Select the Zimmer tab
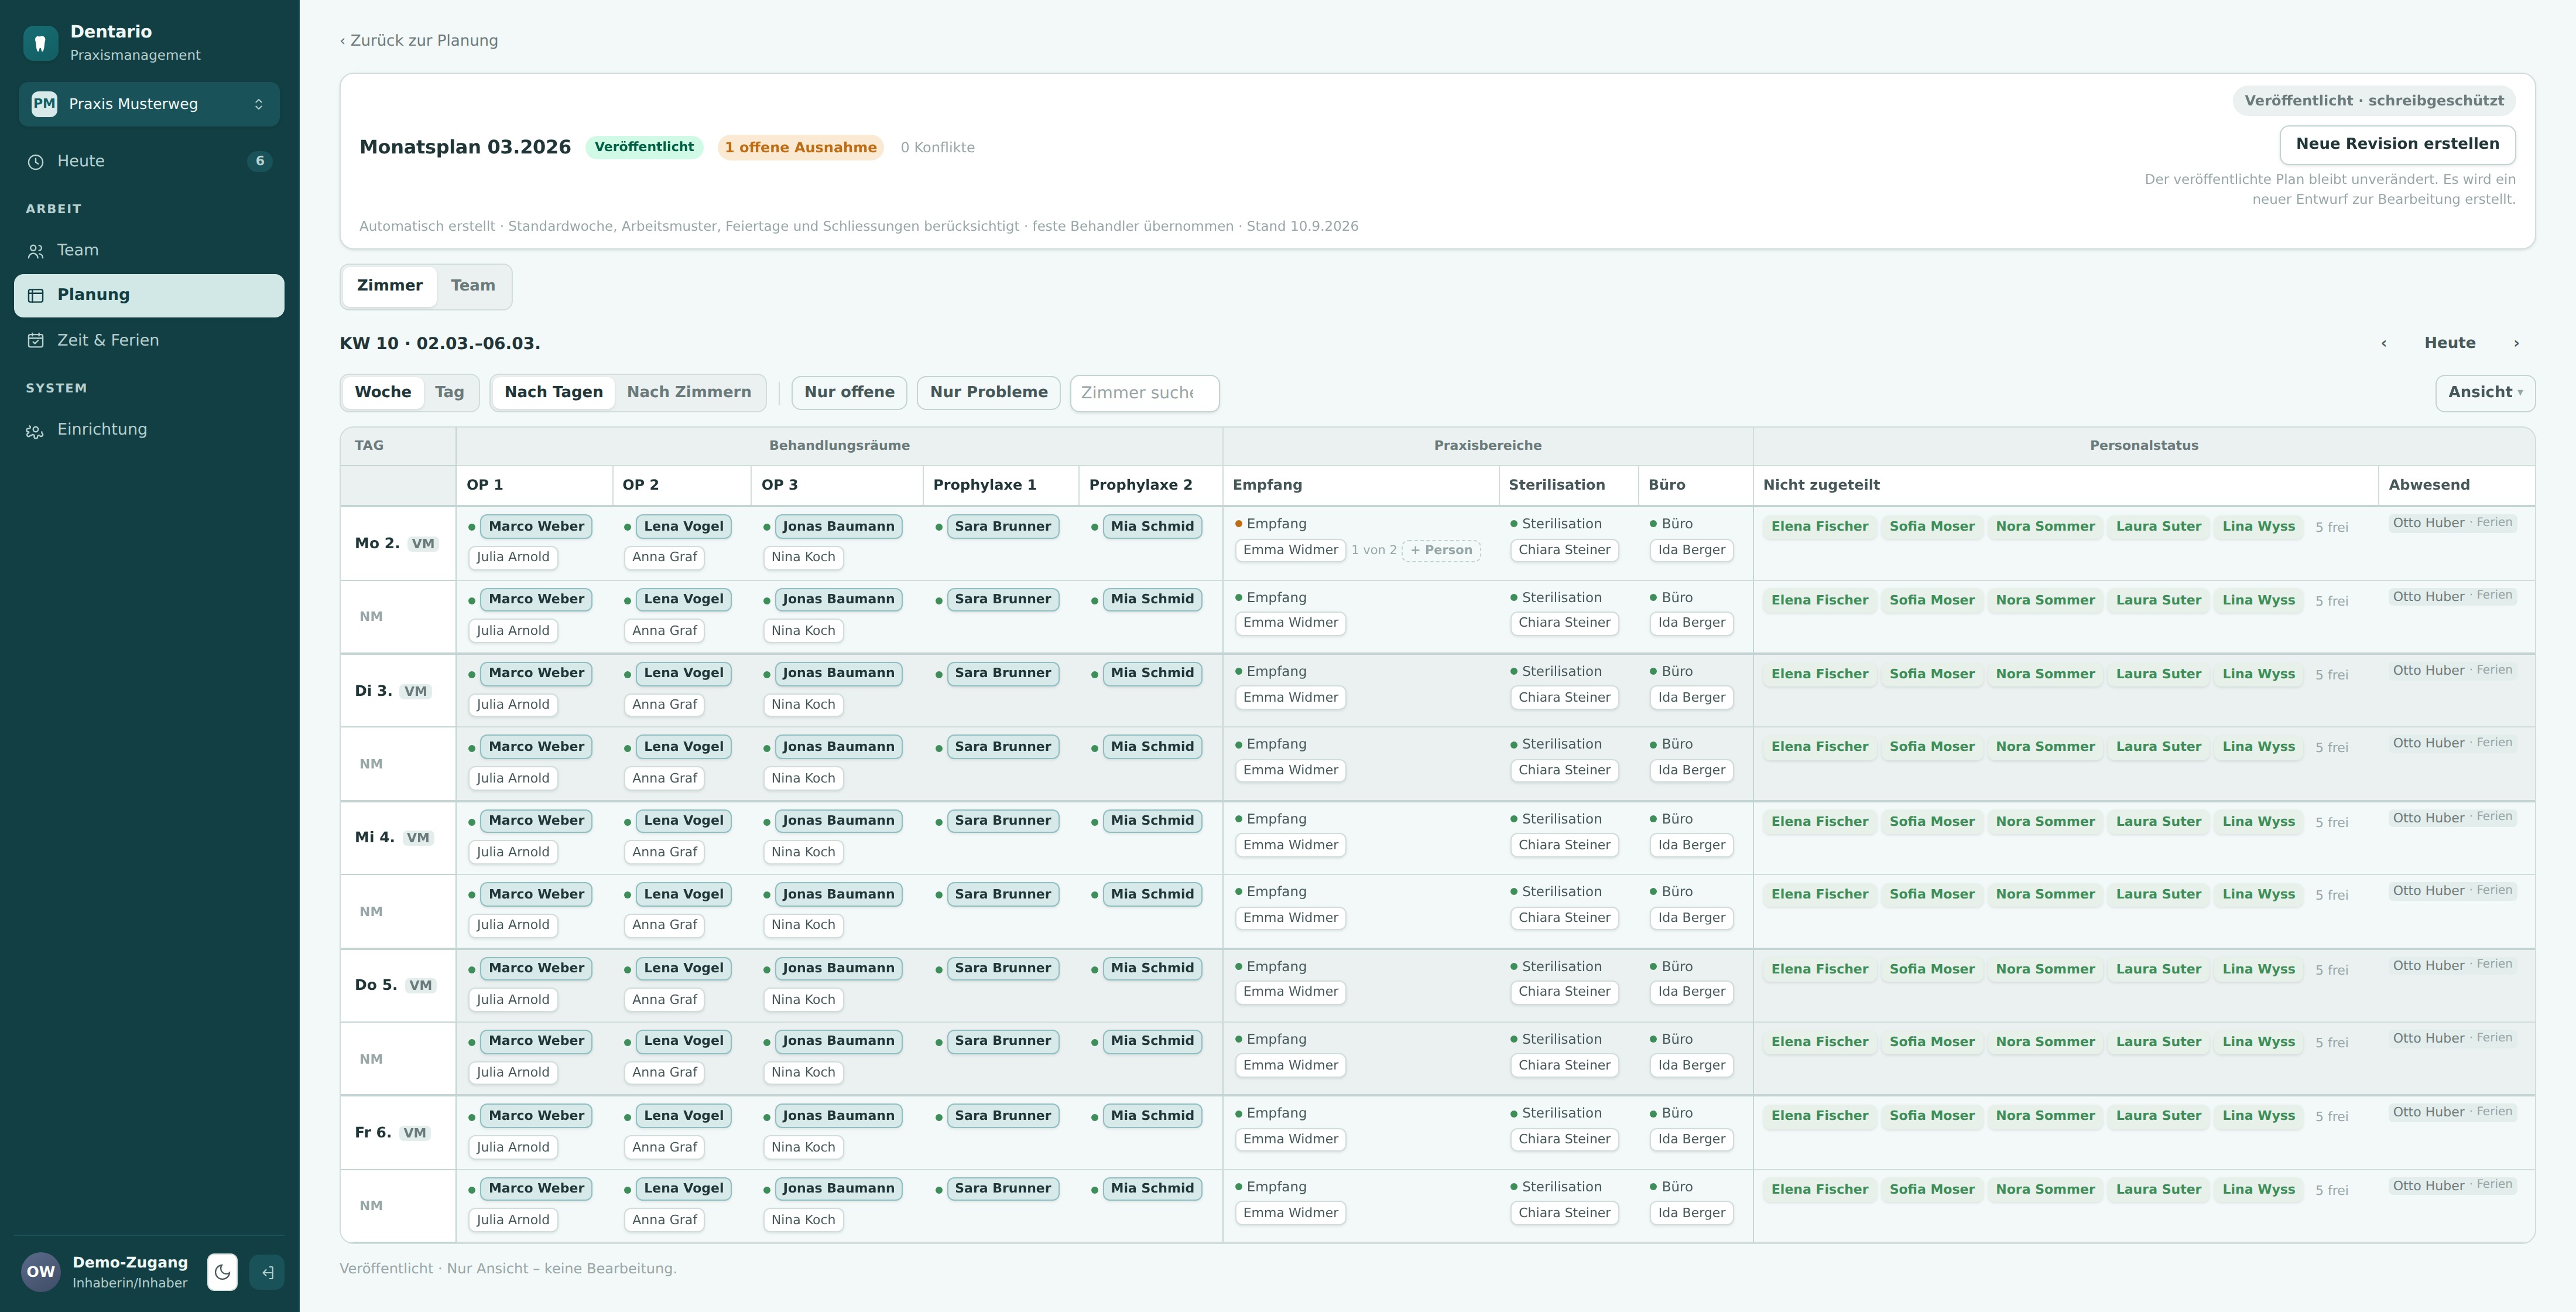 390,286
